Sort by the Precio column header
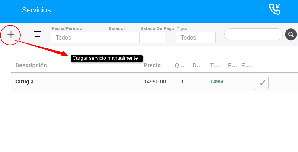The image size is (298, 152). 152,65
